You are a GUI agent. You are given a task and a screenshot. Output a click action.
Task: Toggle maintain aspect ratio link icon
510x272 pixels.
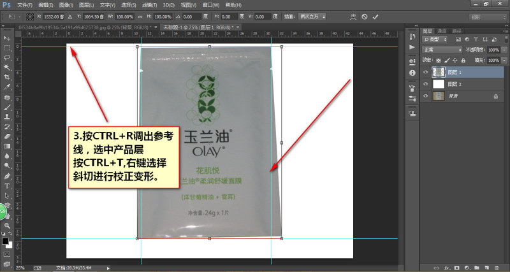(140, 17)
